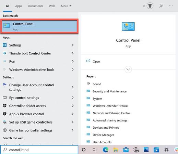This screenshot has width=178, height=154.
Task: Expand Settings result arrow
Action: click(x=73, y=45)
